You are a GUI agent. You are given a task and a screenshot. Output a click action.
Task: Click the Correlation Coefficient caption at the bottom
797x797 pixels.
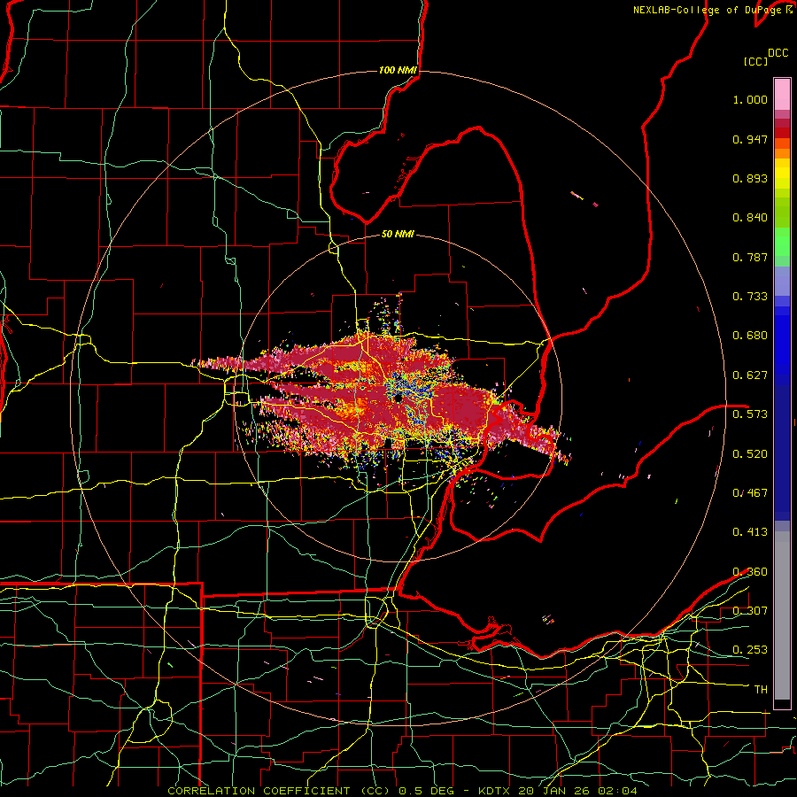(x=403, y=791)
